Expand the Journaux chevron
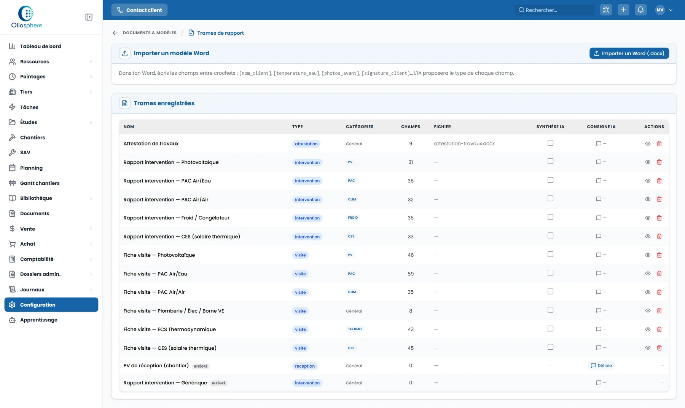The height and width of the screenshot is (408, 685). [91, 290]
